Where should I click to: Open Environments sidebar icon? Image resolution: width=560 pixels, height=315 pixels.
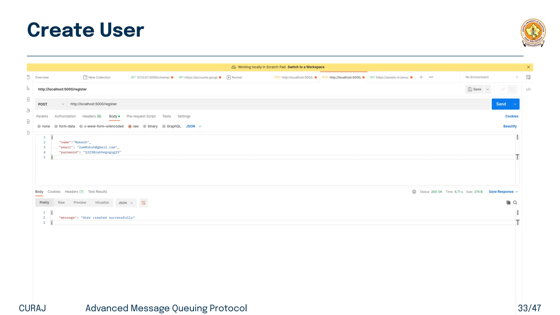[x=28, y=100]
